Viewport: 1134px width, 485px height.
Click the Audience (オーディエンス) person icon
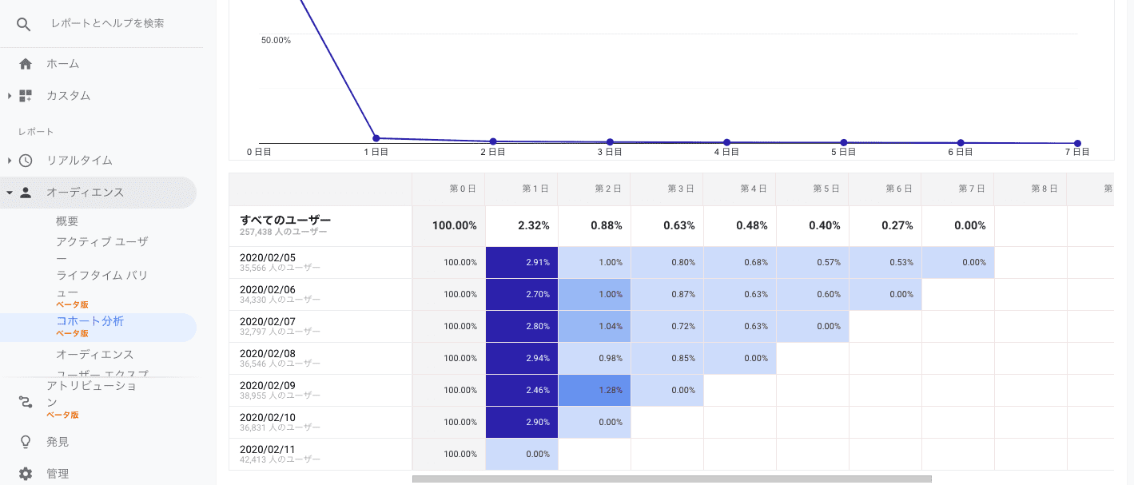26,193
